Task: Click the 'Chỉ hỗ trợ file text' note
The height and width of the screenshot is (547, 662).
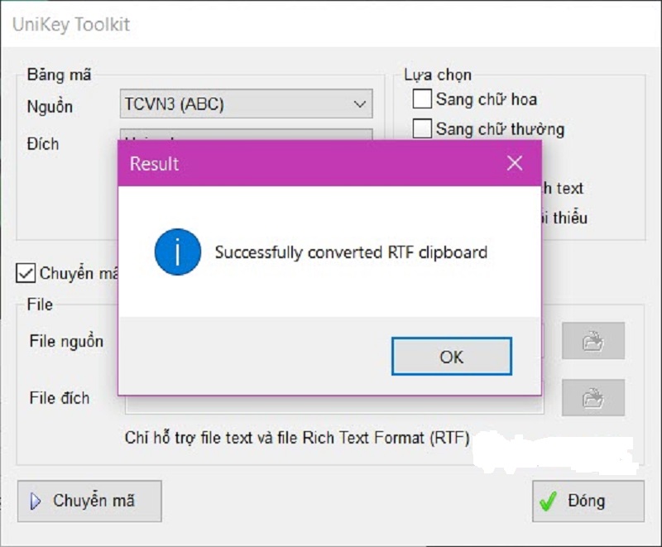Action: 297,437
